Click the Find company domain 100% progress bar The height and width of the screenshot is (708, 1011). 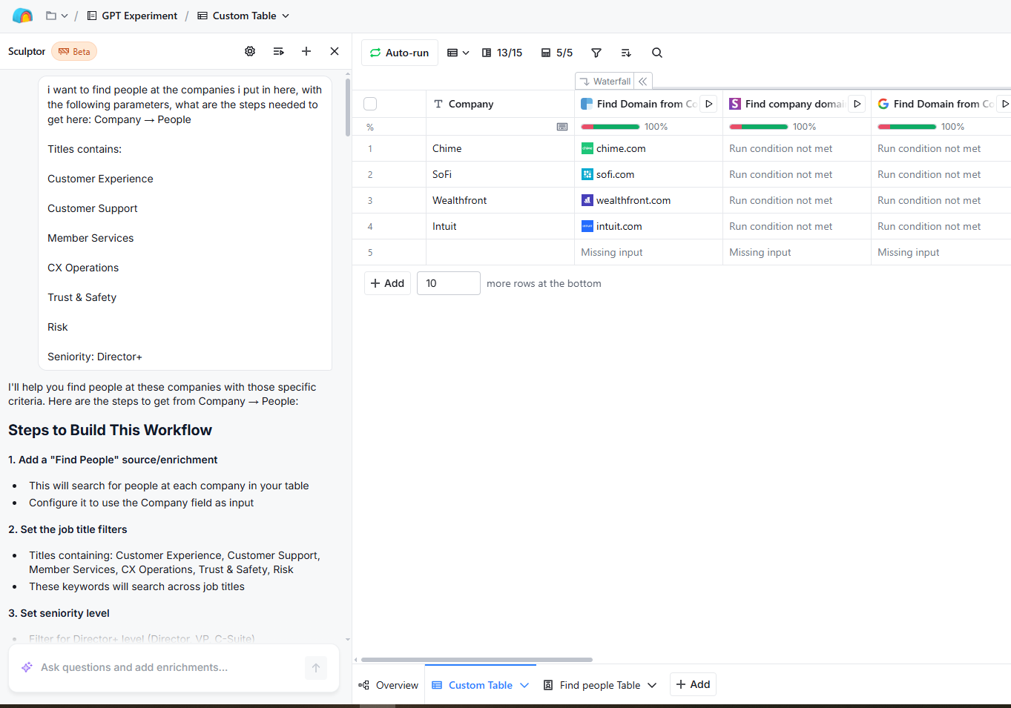(758, 127)
